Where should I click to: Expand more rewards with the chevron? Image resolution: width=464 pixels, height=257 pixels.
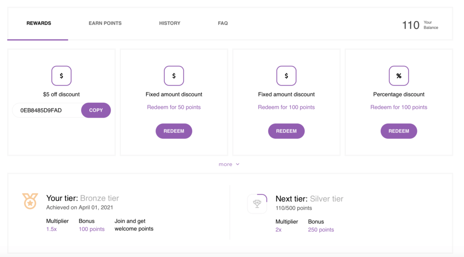click(x=237, y=164)
